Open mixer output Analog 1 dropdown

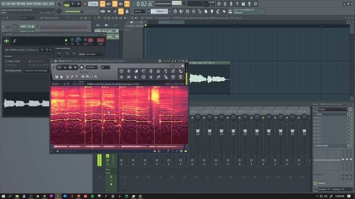point(334,189)
